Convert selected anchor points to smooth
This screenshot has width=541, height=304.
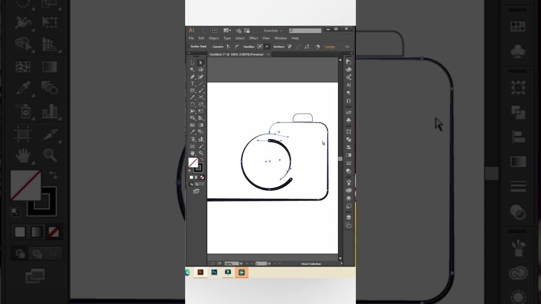[x=237, y=46]
